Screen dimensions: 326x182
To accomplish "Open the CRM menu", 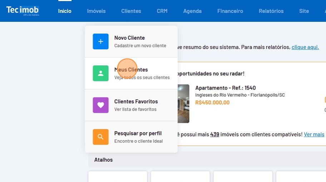I will pos(162,11).
